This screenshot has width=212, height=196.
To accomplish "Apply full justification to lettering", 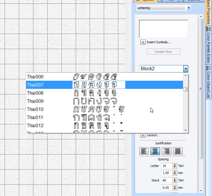I will tap(178, 151).
